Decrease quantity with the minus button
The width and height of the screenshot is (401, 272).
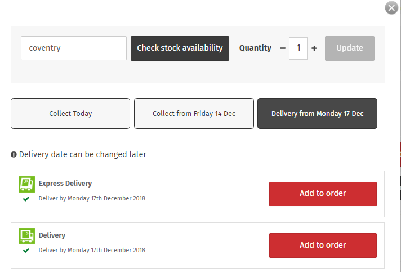coord(283,48)
